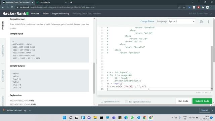Go to the Python breadcrumb
The width and height of the screenshot is (215, 121).
(46, 13)
